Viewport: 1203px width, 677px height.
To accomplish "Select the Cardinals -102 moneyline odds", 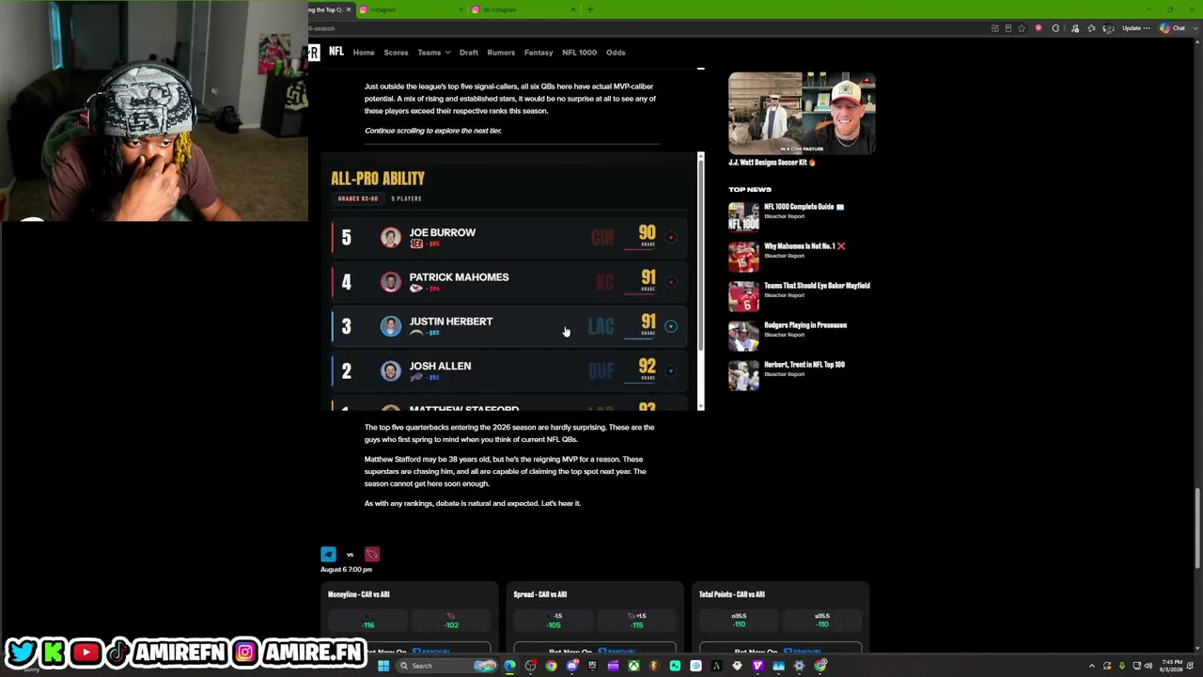I will click(451, 622).
